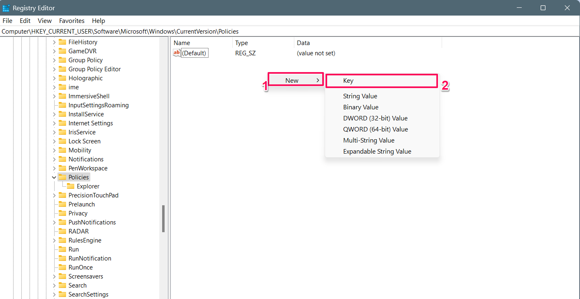The image size is (580, 299).
Task: Click the Type column header
Action: [264, 43]
